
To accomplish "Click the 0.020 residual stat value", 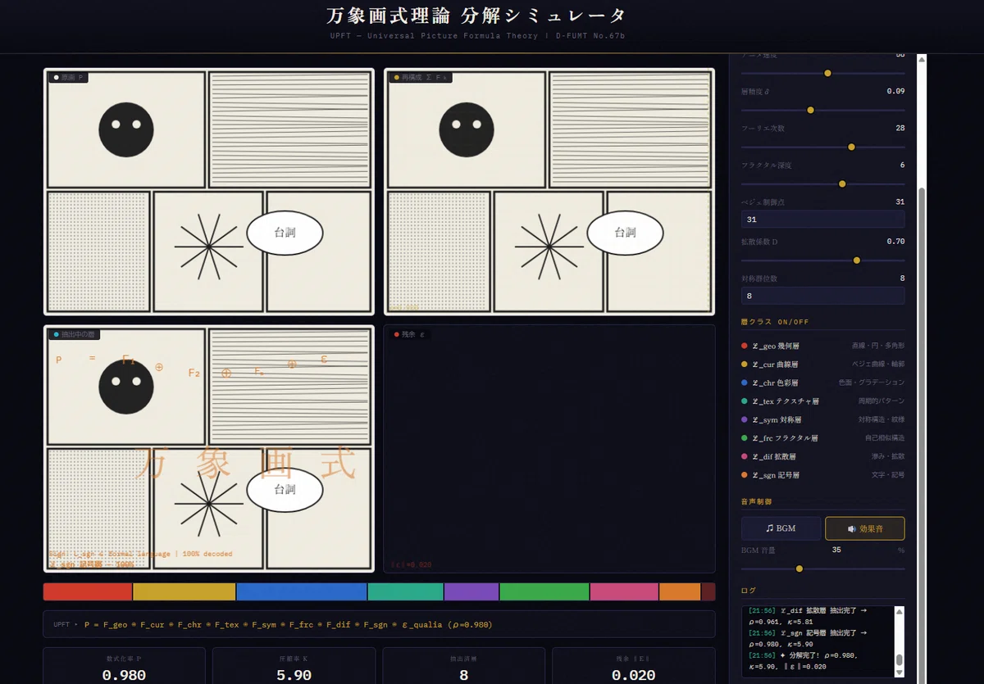I will [x=633, y=675].
